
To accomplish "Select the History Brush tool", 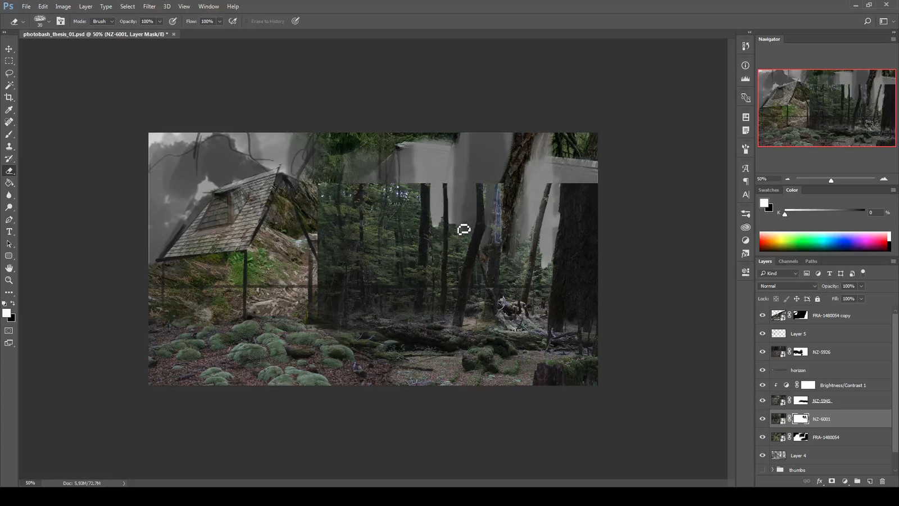I will tap(9, 159).
